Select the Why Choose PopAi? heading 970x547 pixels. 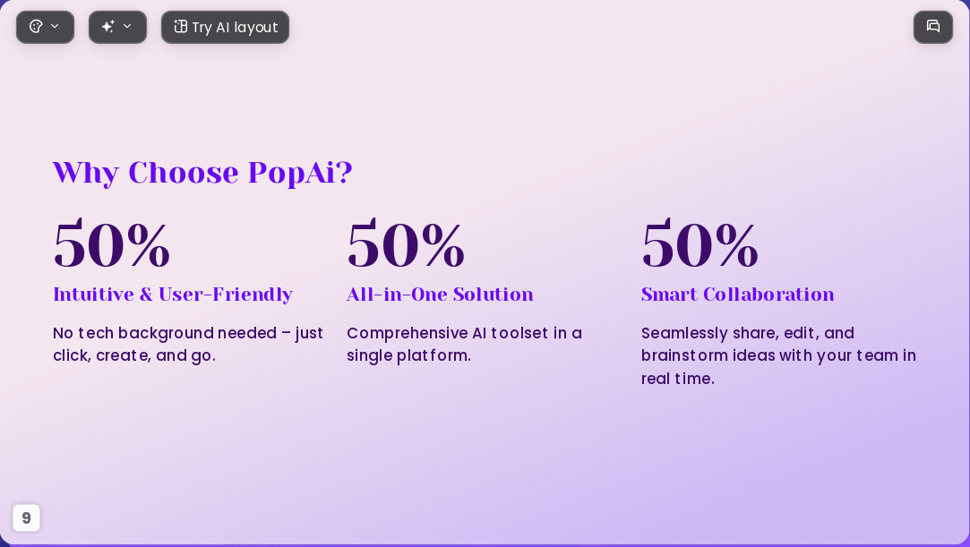(x=203, y=173)
